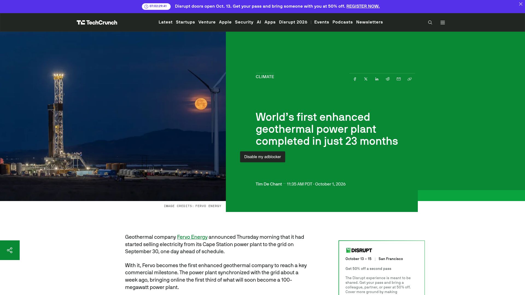Share article on X
525x295 pixels.
point(366,79)
